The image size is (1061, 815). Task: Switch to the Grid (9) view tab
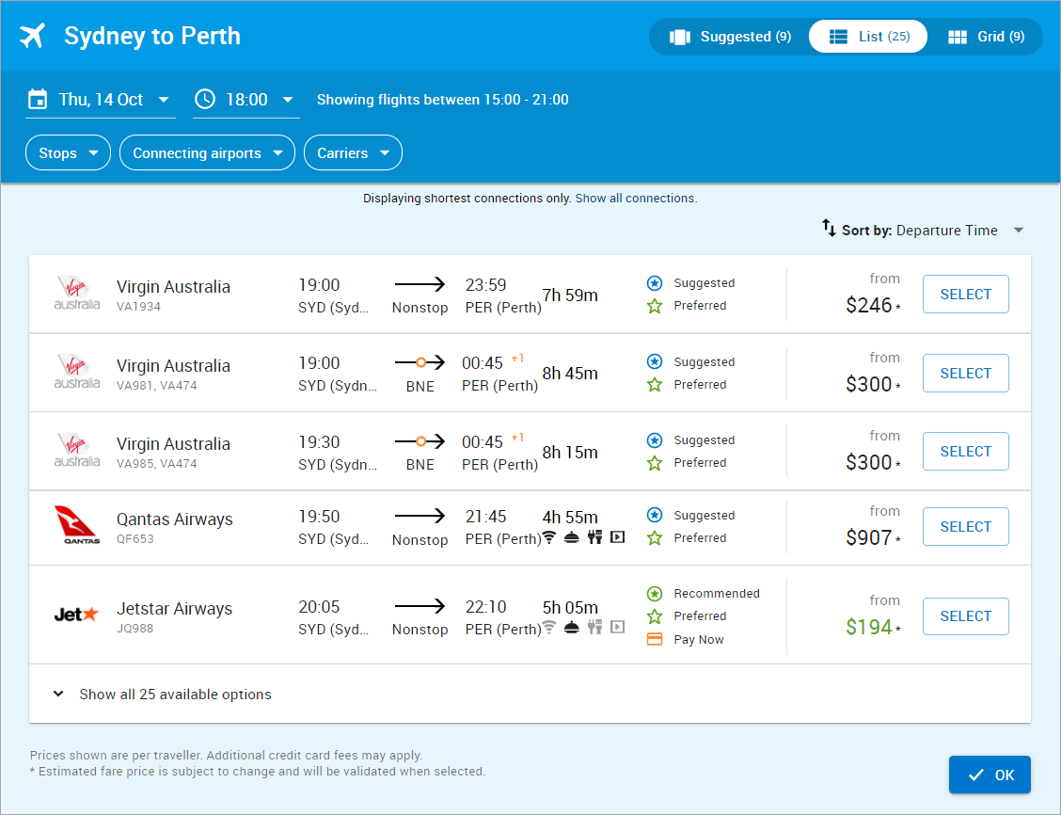[986, 37]
